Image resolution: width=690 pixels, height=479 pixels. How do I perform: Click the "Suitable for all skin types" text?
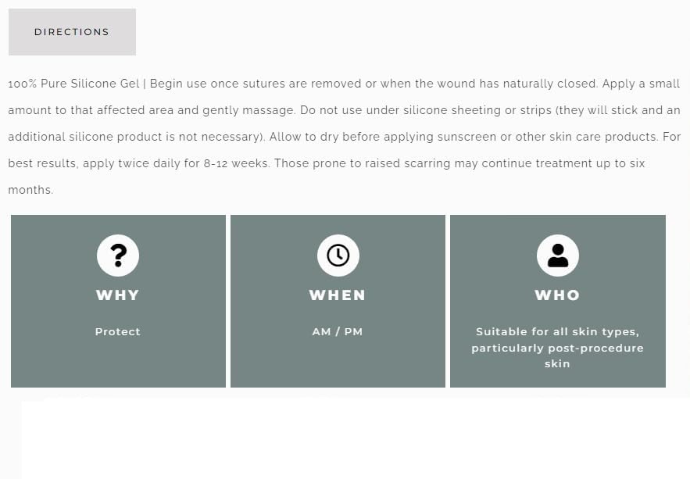[557, 332]
